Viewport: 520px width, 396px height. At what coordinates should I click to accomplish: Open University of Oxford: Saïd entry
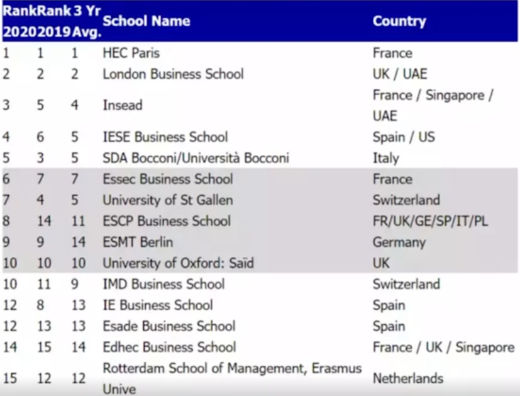(178, 263)
